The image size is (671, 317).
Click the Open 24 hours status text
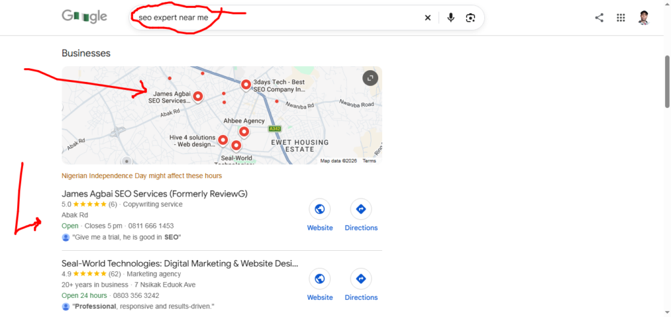pyautogui.click(x=85, y=295)
